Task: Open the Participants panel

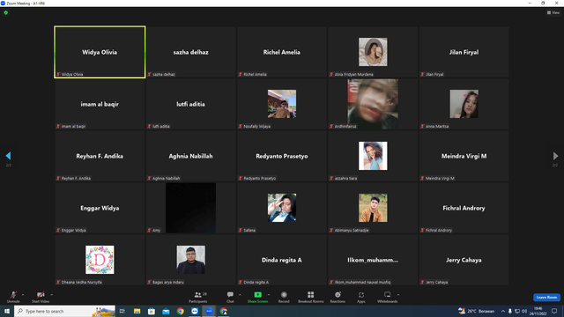Action: [198, 297]
